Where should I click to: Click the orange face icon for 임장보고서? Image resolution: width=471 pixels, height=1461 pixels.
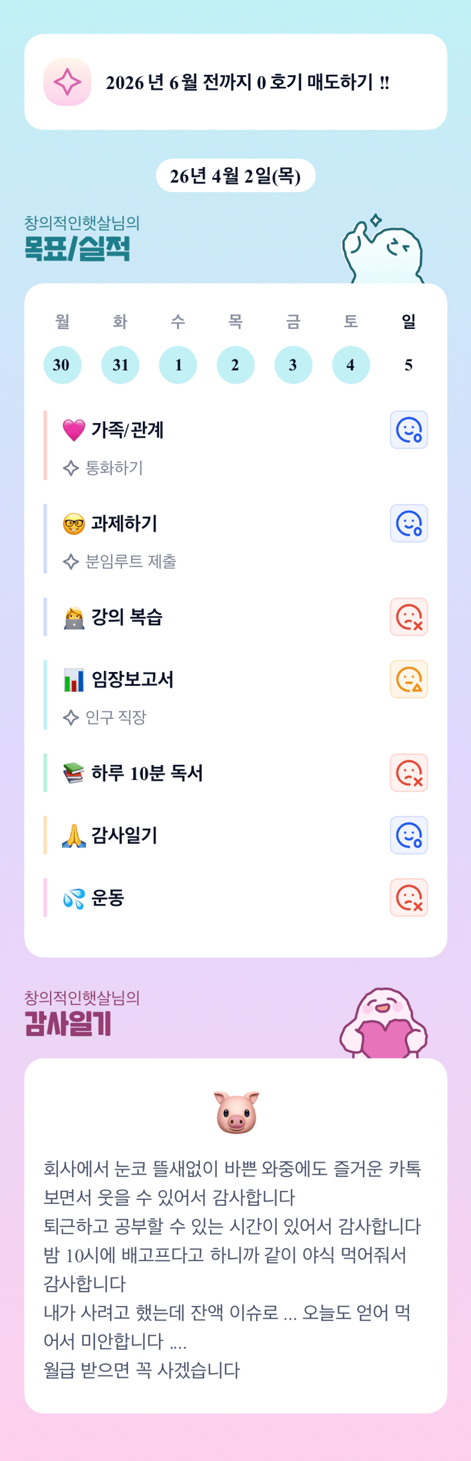pos(408,679)
